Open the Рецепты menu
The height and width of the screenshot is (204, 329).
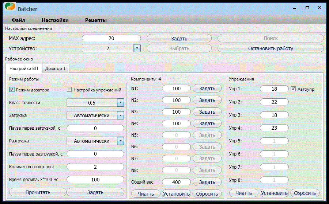(96, 20)
